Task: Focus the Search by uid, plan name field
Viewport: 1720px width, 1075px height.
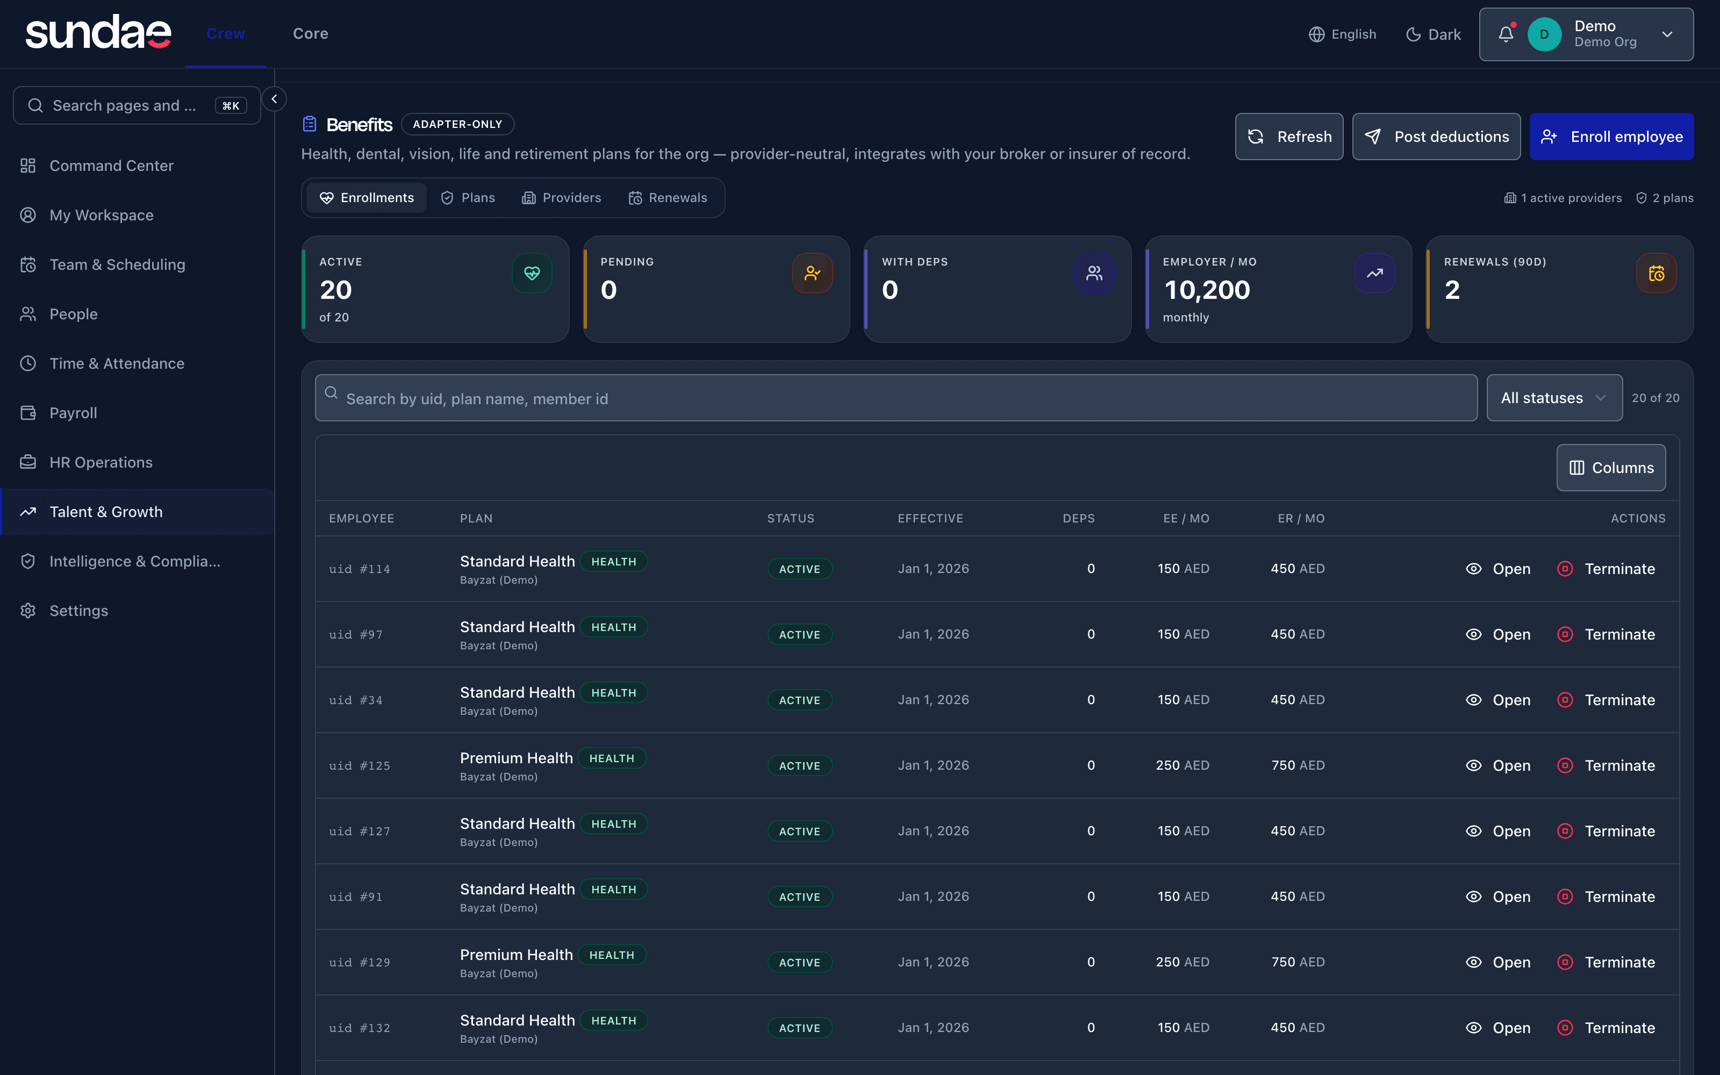Action: coord(895,398)
